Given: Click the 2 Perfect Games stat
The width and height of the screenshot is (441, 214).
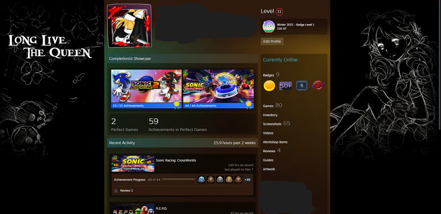Looking at the screenshot, I should coord(124,124).
